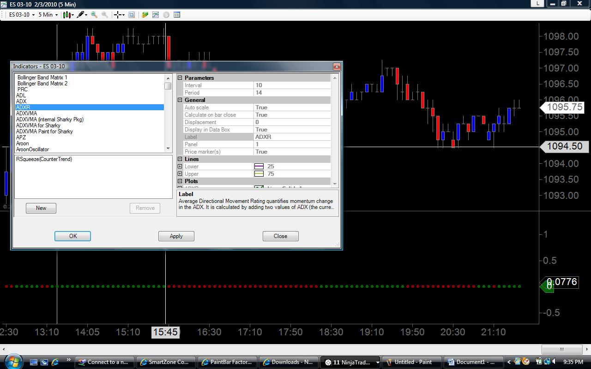The image size is (591, 369).
Task: Toggle Auto scale True value
Action: tap(292, 107)
